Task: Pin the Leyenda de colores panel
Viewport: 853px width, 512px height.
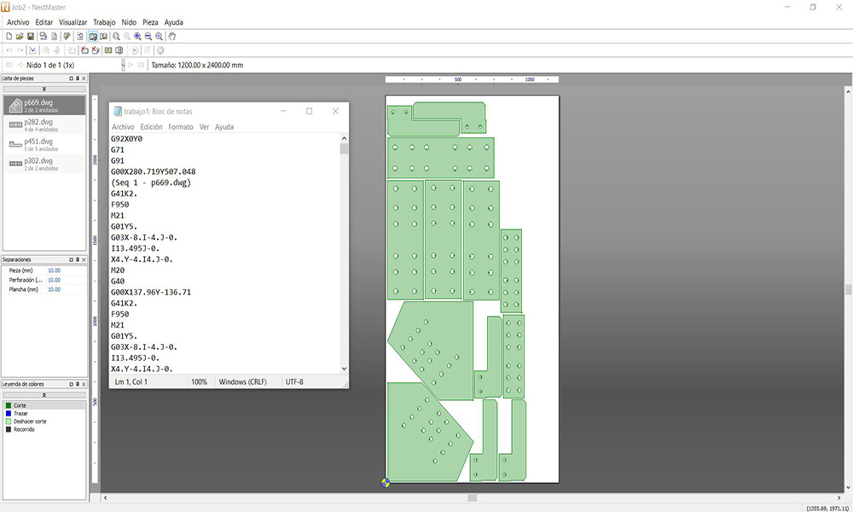Action: 77,384
